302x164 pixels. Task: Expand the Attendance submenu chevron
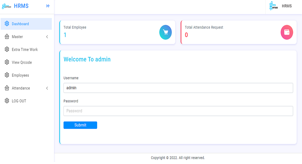pyautogui.click(x=47, y=88)
